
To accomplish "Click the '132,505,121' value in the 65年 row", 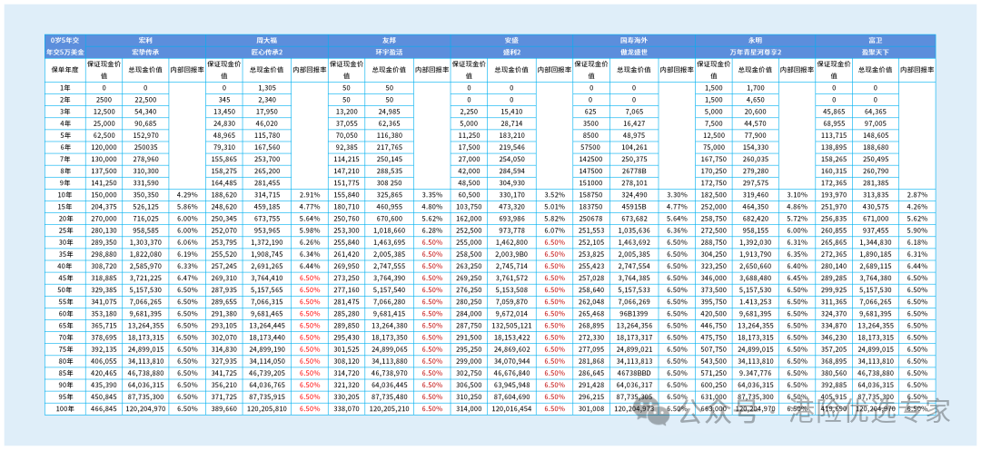I will click(x=511, y=326).
